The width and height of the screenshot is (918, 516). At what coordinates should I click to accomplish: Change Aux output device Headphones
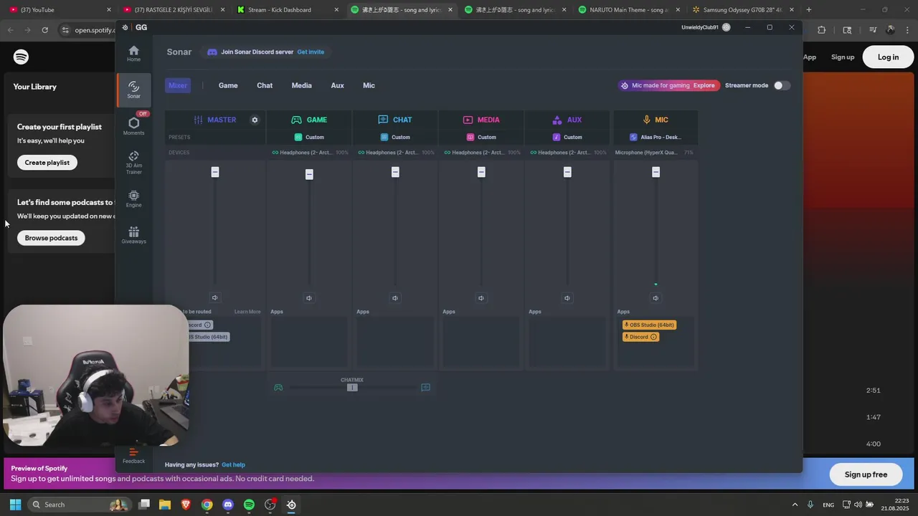(568, 153)
